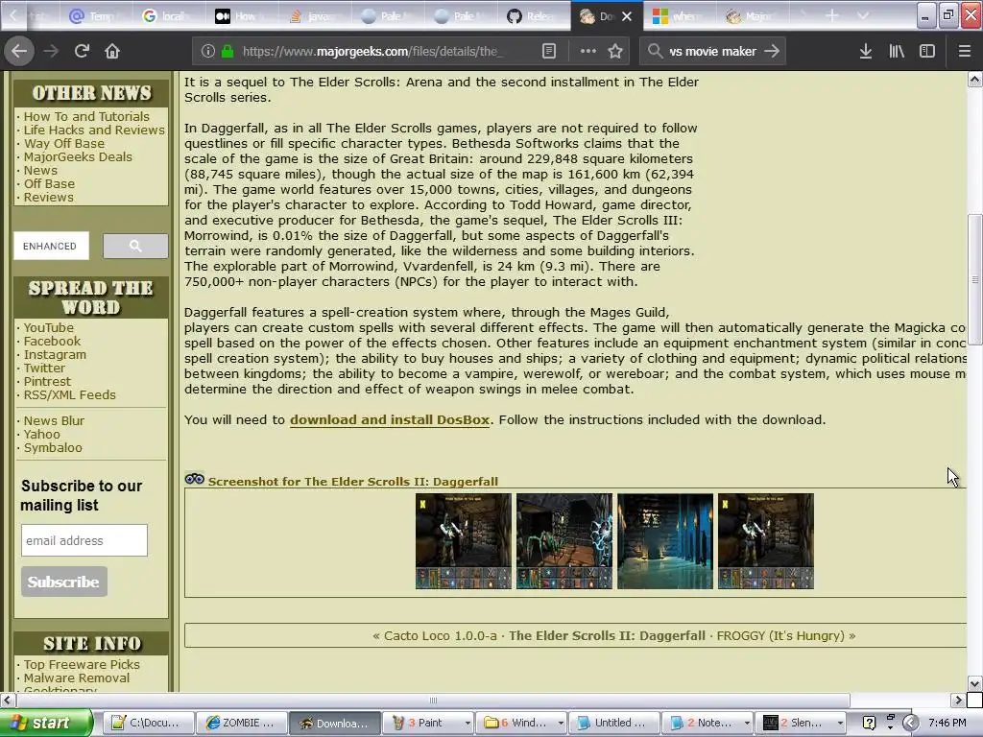Open Malware Removal link
This screenshot has height=737, width=983.
(x=77, y=678)
